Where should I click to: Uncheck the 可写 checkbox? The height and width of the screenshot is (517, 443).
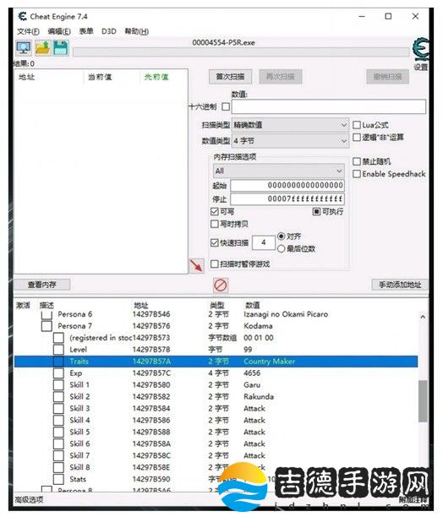215,212
